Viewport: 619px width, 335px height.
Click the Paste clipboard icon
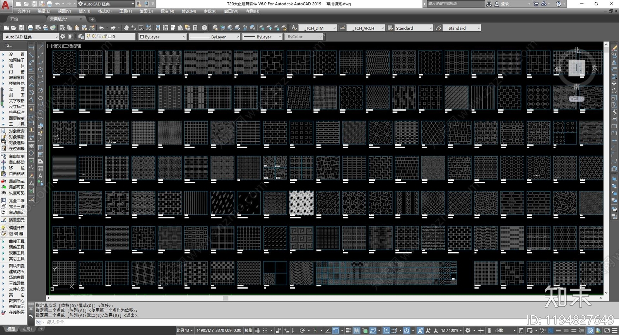77,28
